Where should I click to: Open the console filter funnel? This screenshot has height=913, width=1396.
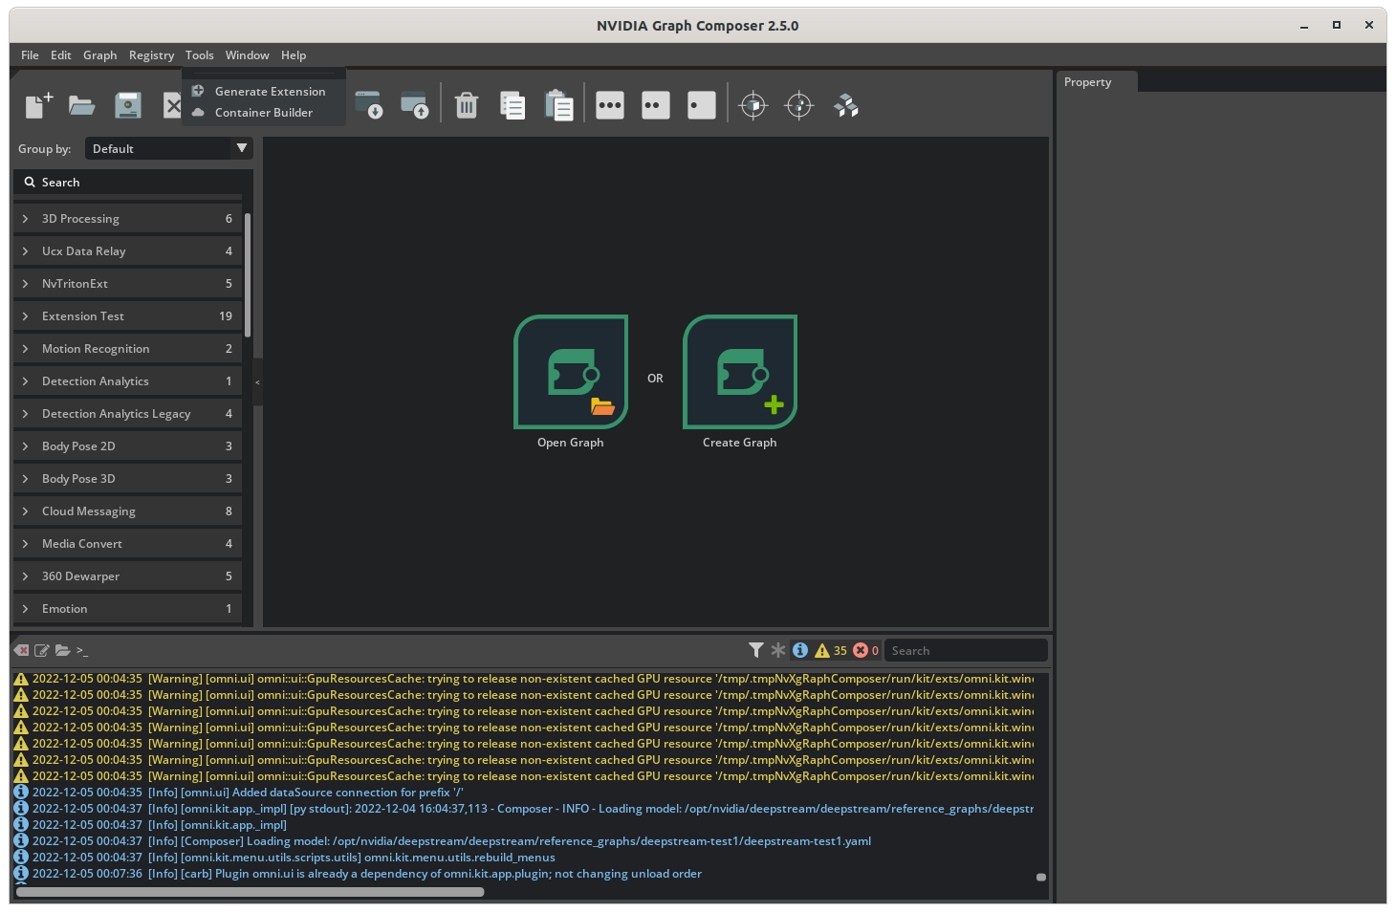(756, 650)
